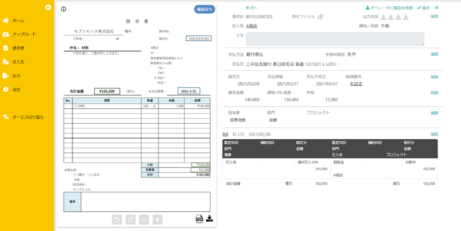Open 設定 from the sidebar

17,89
